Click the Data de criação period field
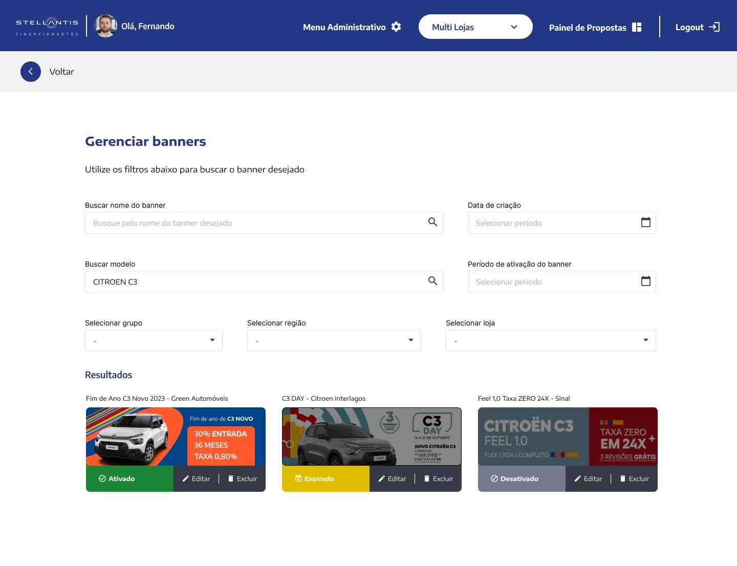 point(562,223)
